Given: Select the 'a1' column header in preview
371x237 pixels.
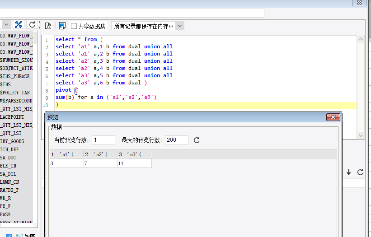Looking at the screenshot, I should 66,154.
